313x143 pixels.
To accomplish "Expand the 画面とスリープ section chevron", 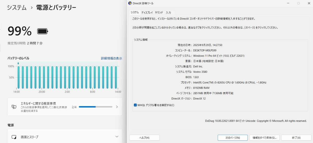I will [x=117, y=137].
